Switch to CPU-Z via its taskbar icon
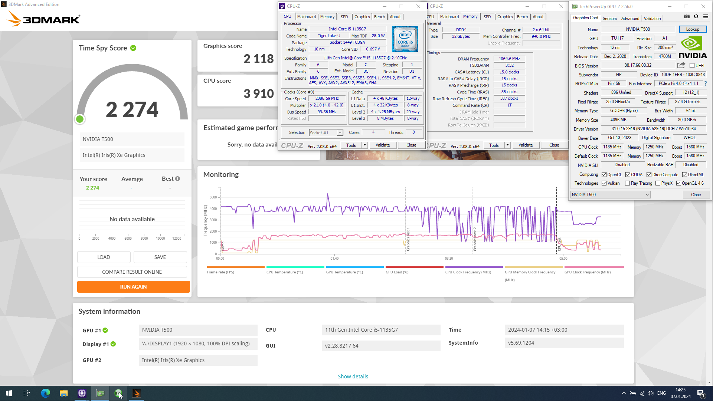 point(82,393)
